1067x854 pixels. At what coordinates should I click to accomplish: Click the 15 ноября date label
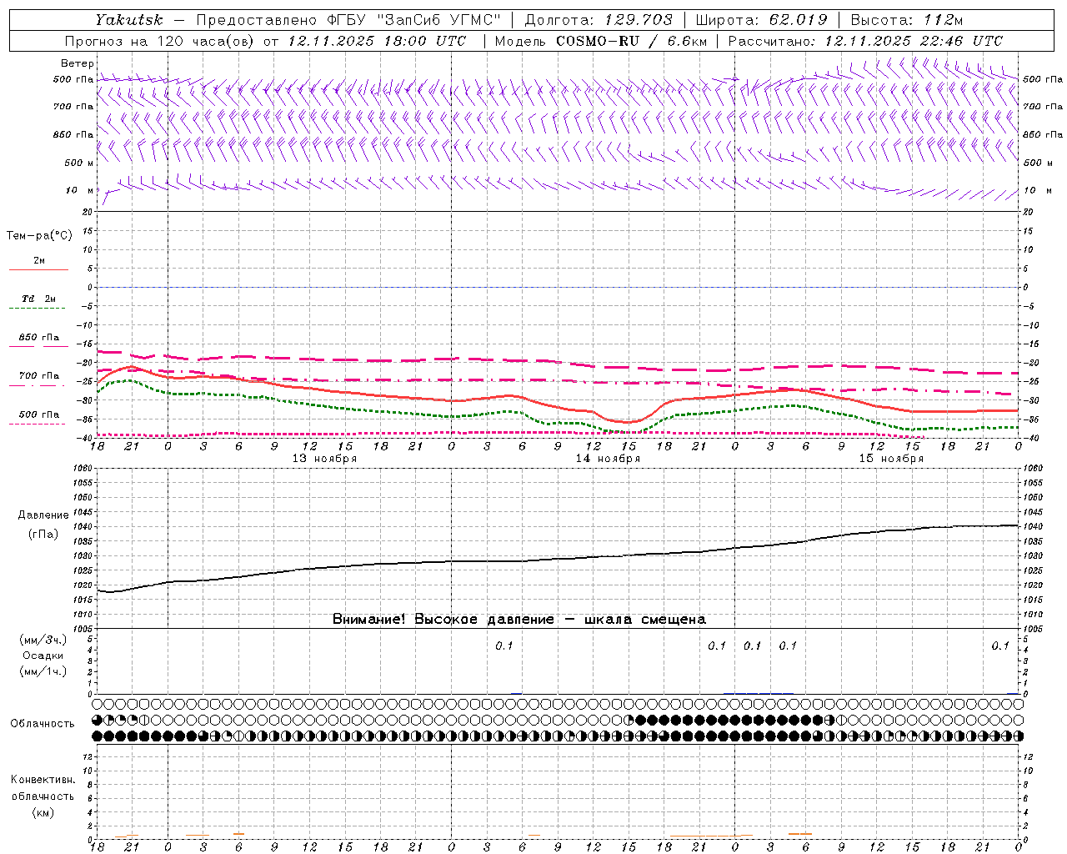[x=891, y=459]
